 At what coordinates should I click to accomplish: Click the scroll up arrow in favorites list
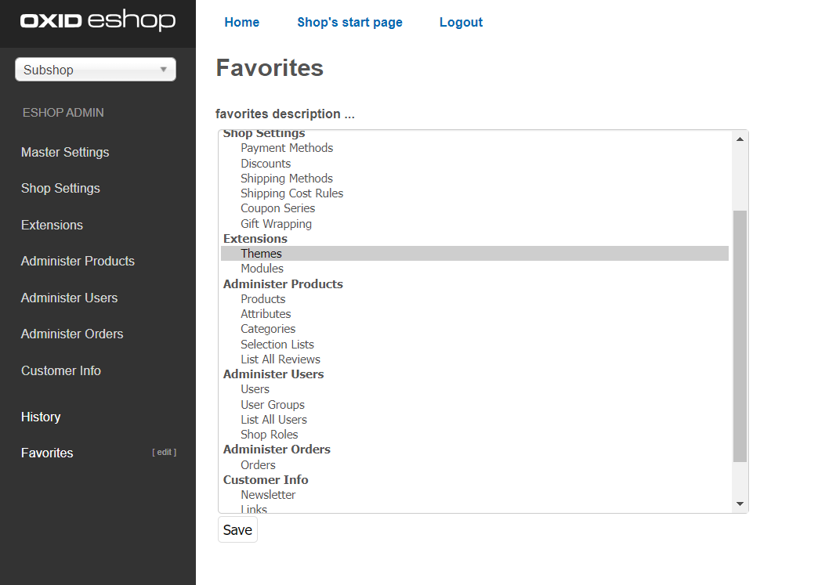(739, 139)
